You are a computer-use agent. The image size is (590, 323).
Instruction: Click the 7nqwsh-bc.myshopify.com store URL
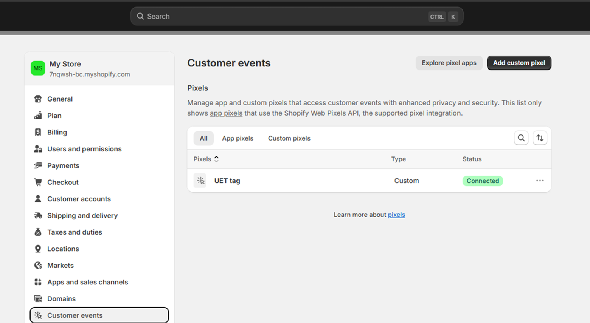[x=90, y=74]
